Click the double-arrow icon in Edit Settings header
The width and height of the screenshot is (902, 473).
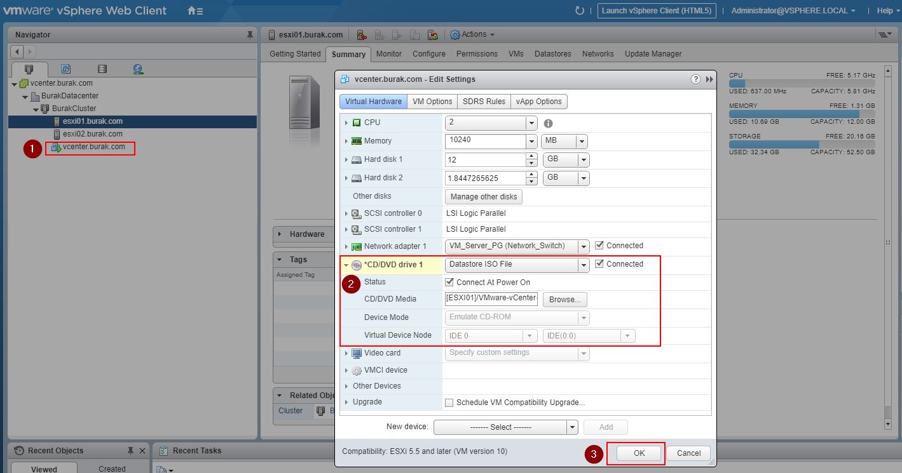coord(709,79)
